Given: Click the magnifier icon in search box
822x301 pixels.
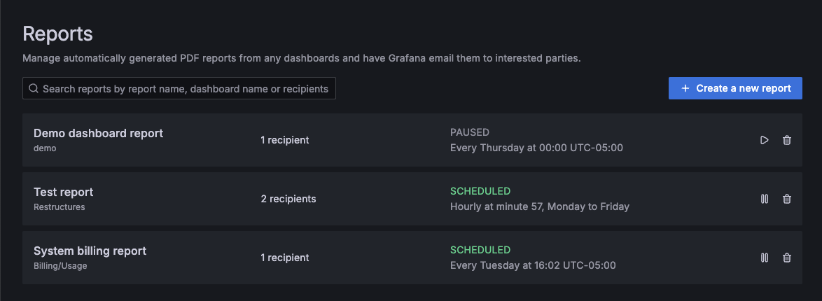Looking at the screenshot, I should tap(33, 89).
